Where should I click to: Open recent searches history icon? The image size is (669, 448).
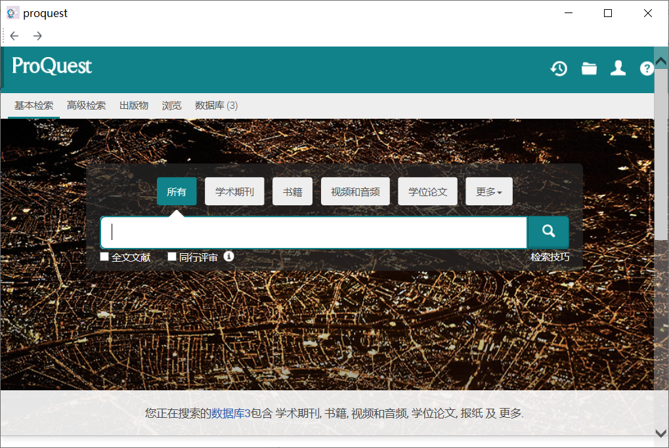pyautogui.click(x=559, y=68)
